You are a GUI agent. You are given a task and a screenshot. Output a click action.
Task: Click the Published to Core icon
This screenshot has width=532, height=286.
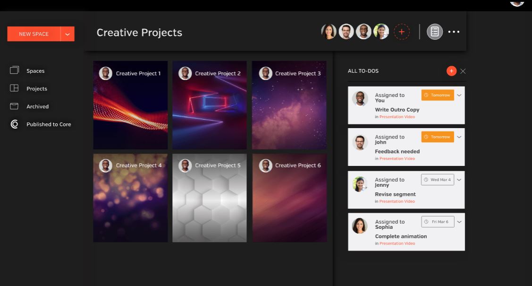point(14,124)
